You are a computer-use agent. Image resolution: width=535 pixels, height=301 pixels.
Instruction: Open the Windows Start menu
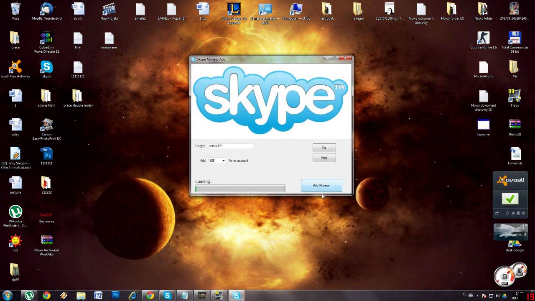point(8,296)
